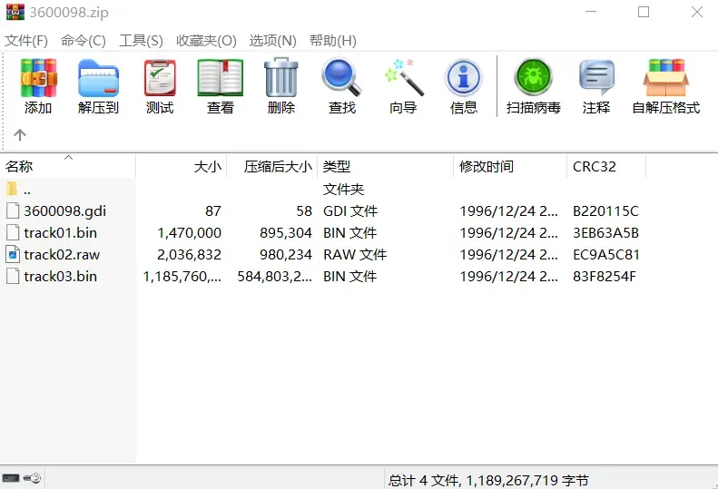This screenshot has width=718, height=489.
Task: Open the Favorites (收藏夹) menu
Action: tap(206, 41)
